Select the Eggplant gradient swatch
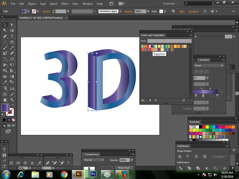 pos(152,46)
